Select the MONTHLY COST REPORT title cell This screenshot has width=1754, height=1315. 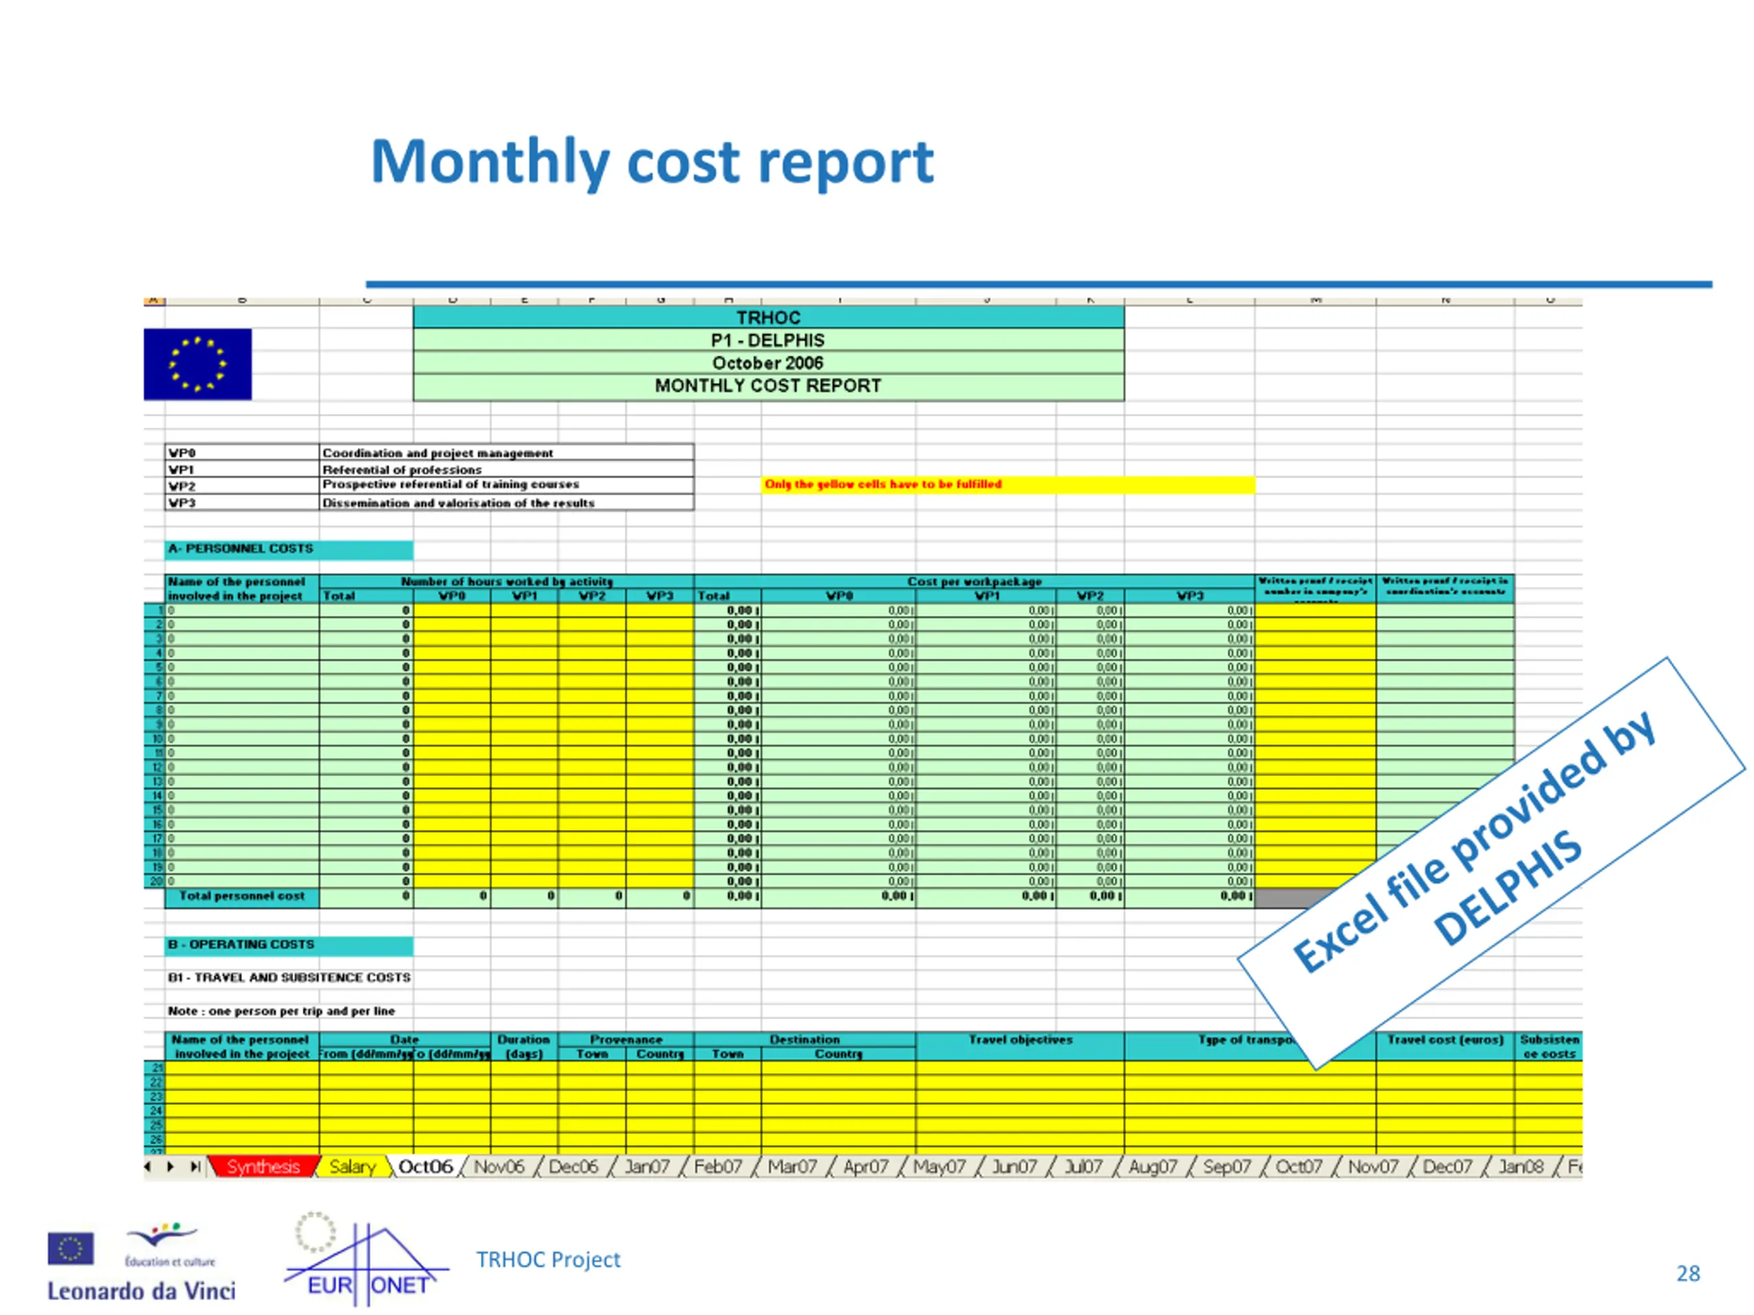click(x=768, y=387)
